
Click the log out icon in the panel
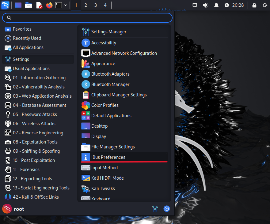pyautogui.click(x=265, y=5)
